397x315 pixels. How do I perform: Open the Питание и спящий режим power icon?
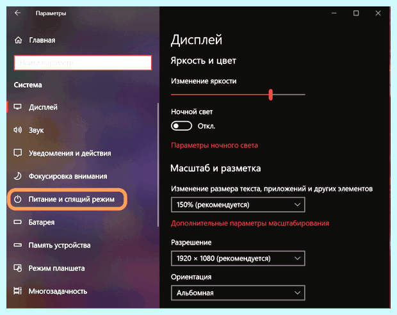point(17,199)
